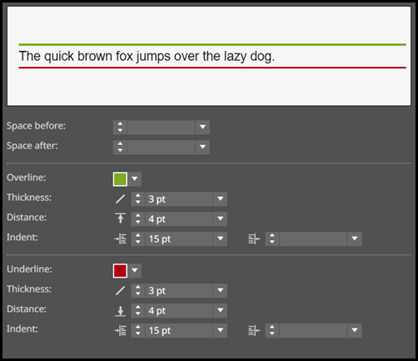The image size is (418, 361).
Task: Click the Underline distance arrow icon
Action: [x=120, y=311]
